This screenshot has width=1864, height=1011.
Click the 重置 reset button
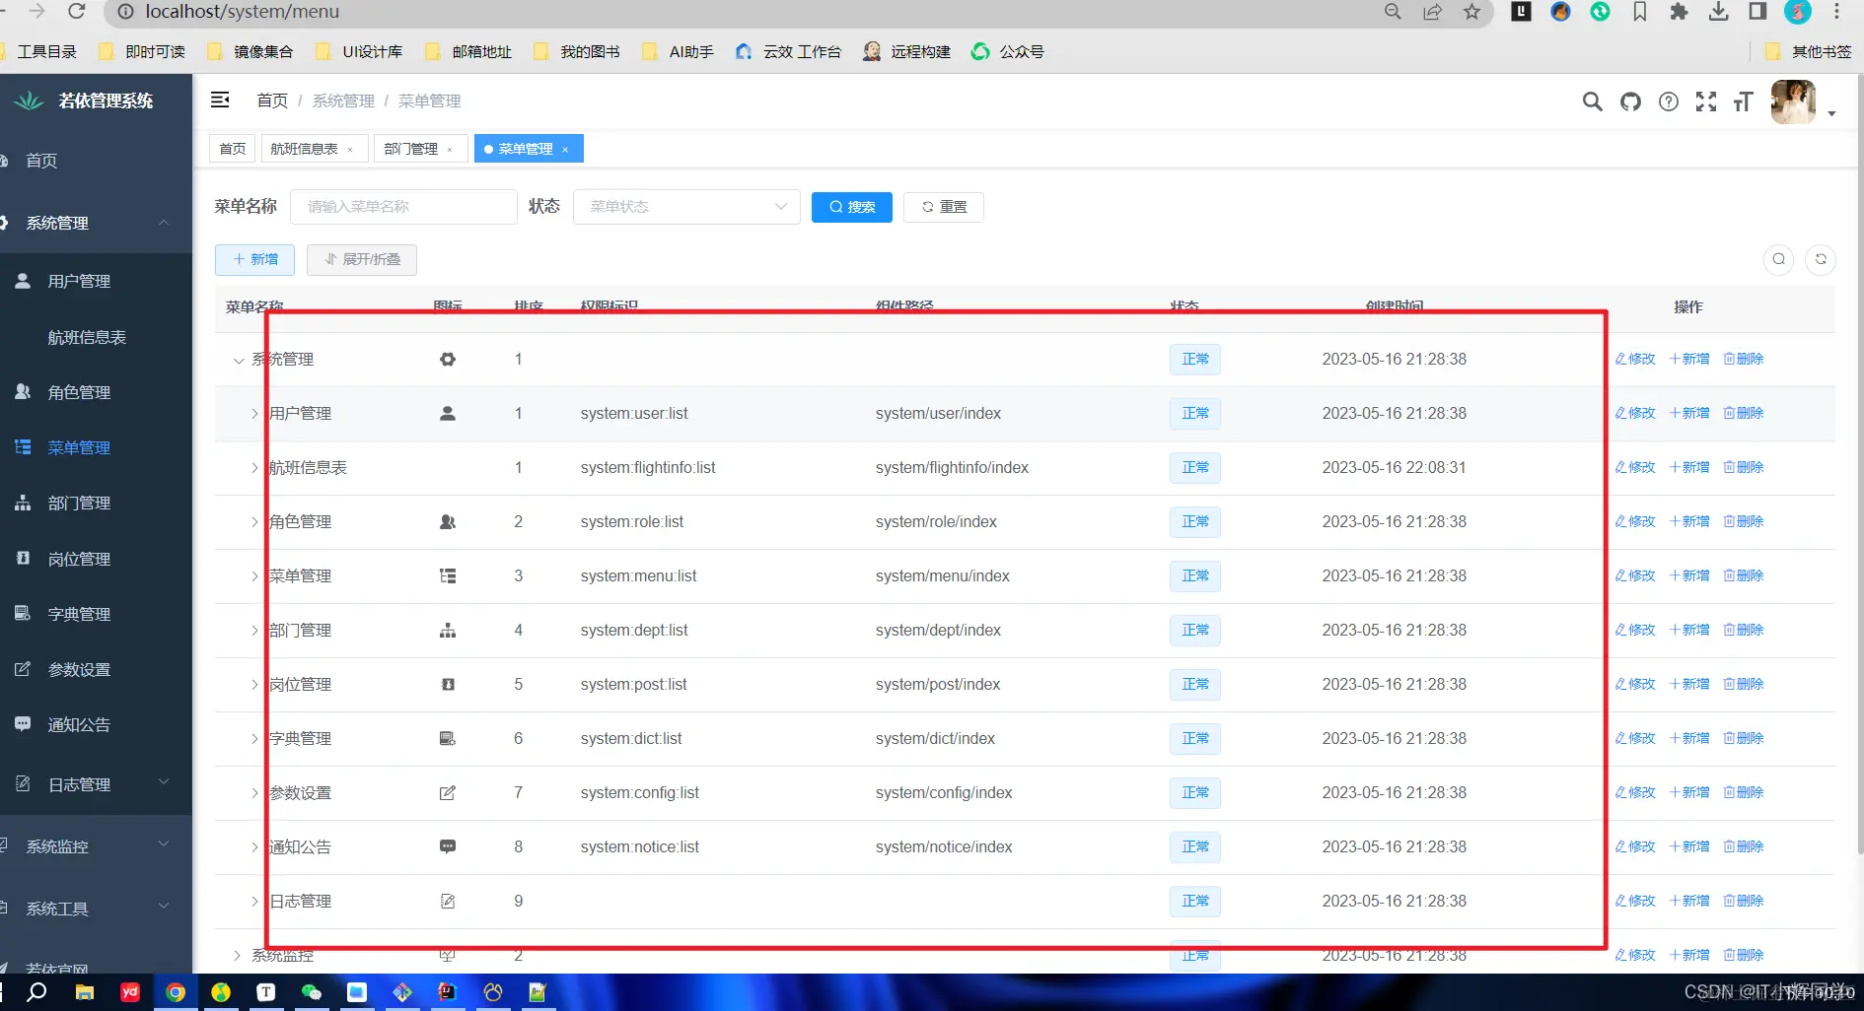[x=944, y=207]
